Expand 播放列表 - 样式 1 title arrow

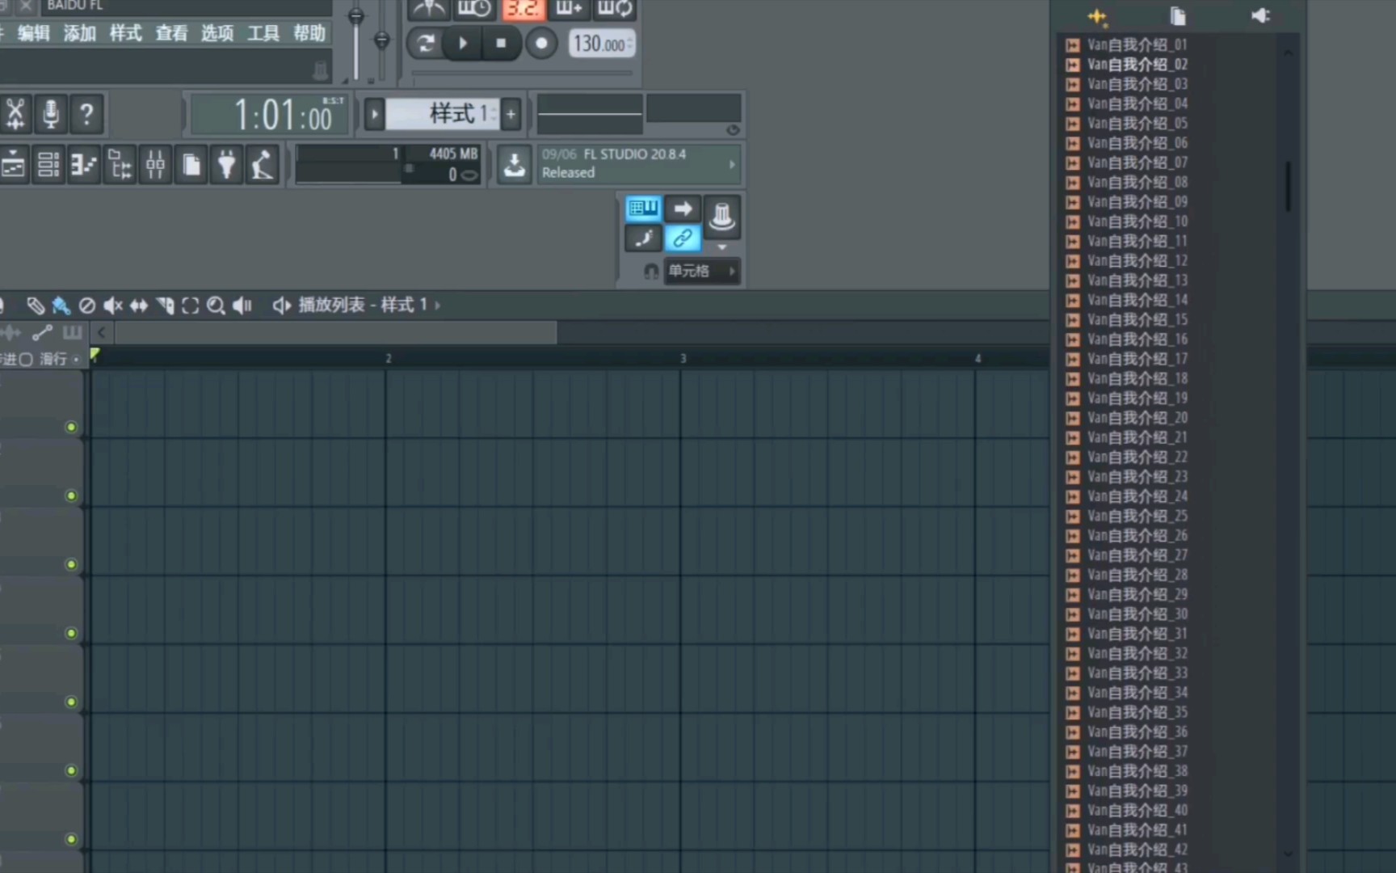438,306
